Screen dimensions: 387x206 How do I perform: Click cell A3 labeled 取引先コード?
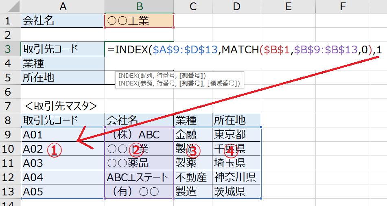63,49
